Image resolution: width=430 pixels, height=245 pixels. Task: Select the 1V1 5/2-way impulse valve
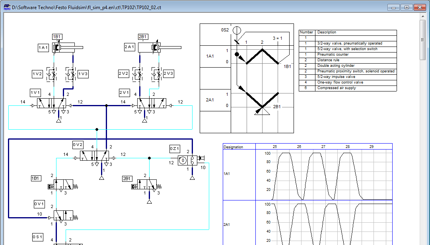click(x=52, y=104)
